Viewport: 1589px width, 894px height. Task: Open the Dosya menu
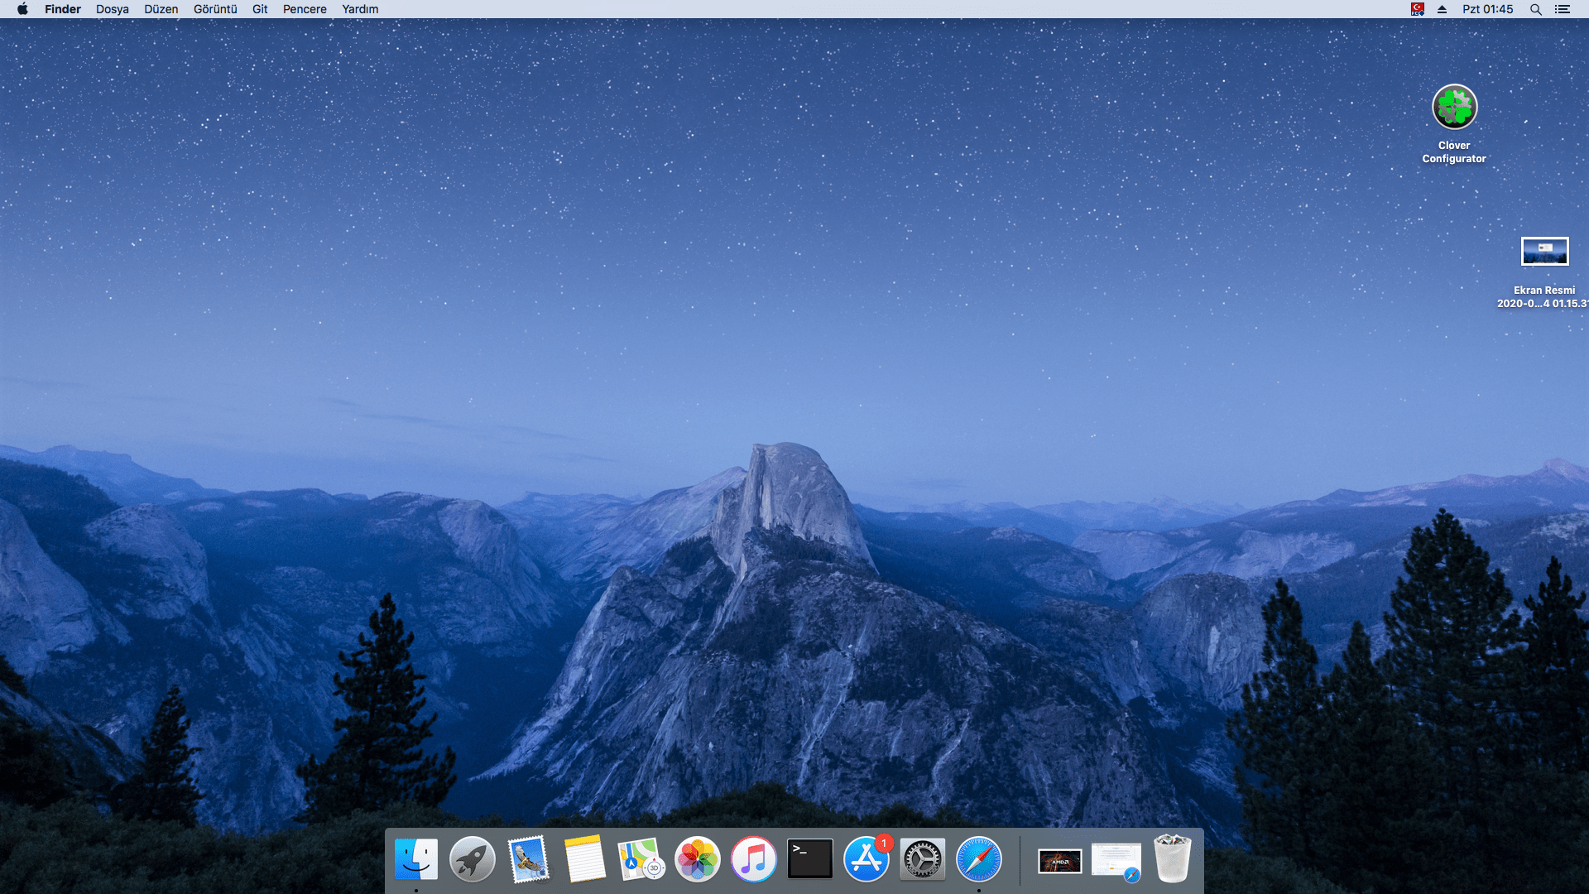coord(112,9)
